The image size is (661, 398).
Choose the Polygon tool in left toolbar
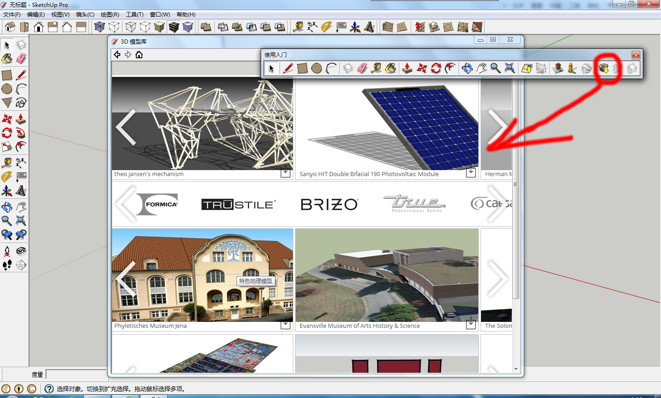tap(7, 103)
